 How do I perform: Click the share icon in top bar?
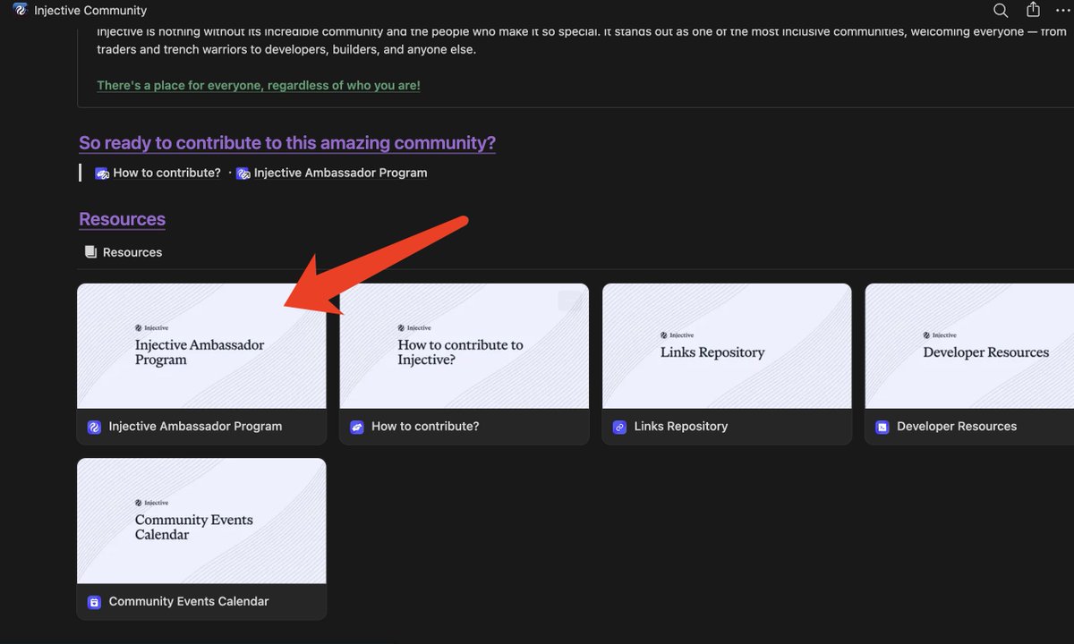(1033, 10)
